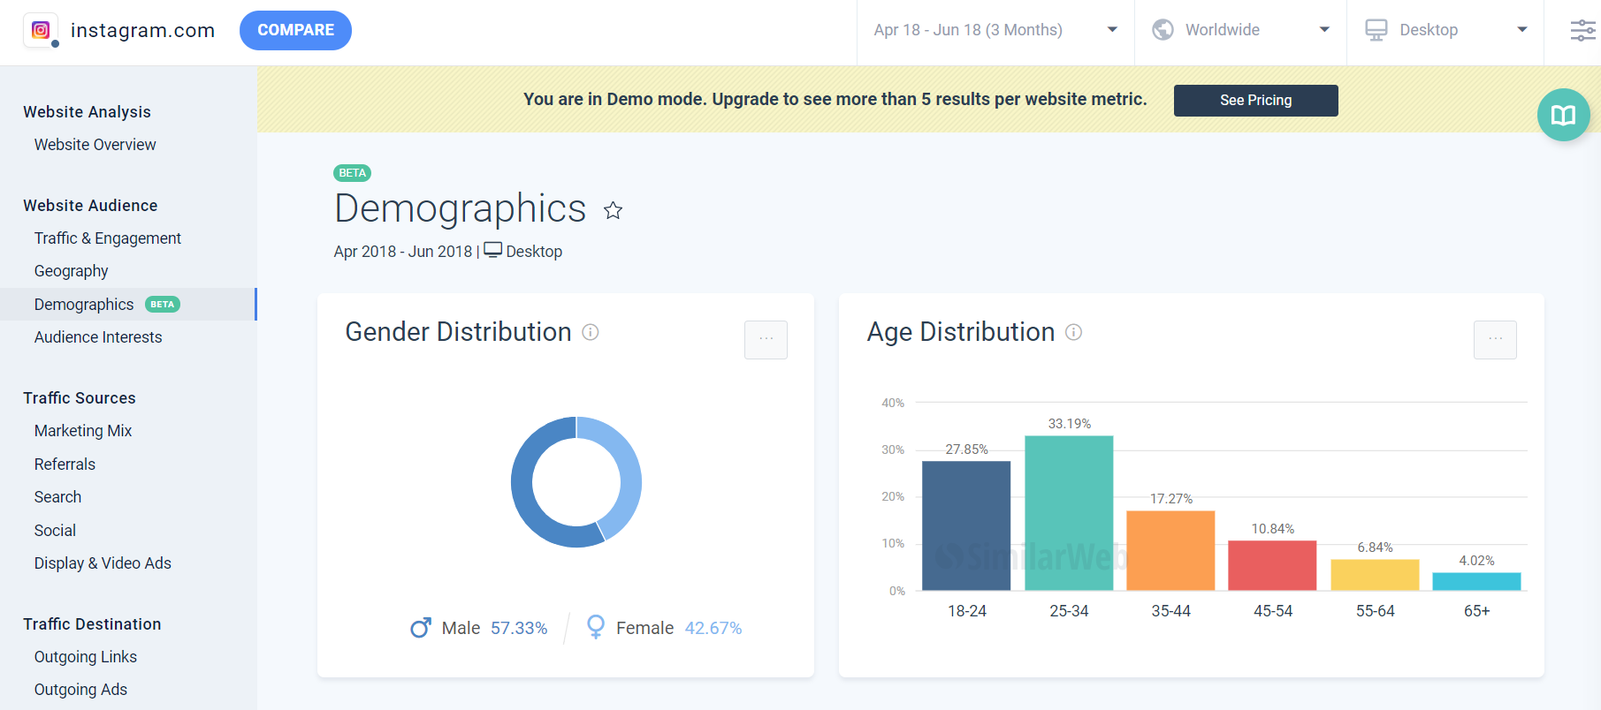Click instagram.com site name
Image resolution: width=1601 pixels, height=710 pixels.
[142, 30]
